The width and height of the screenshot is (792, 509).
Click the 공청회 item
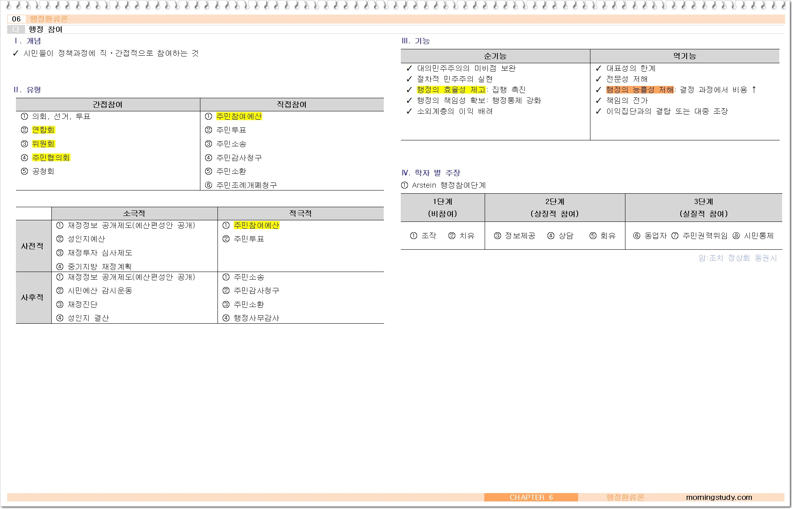[43, 171]
